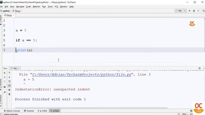Click python breadcrumb in navigation bar
205x115 pixels.
(5, 11)
